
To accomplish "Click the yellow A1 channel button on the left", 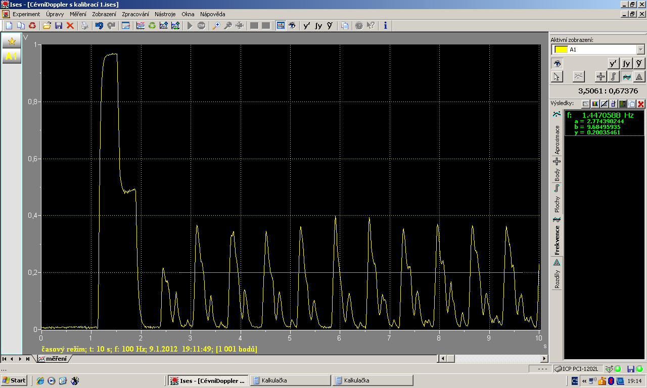I will (12, 57).
